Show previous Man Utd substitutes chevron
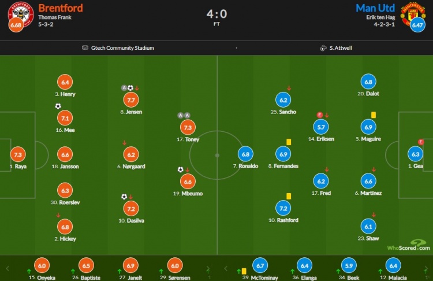 226,268
